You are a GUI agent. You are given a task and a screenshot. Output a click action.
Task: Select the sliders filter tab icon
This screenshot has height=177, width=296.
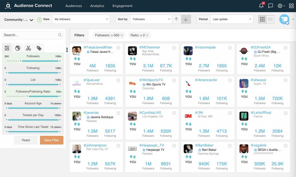click(7, 48)
